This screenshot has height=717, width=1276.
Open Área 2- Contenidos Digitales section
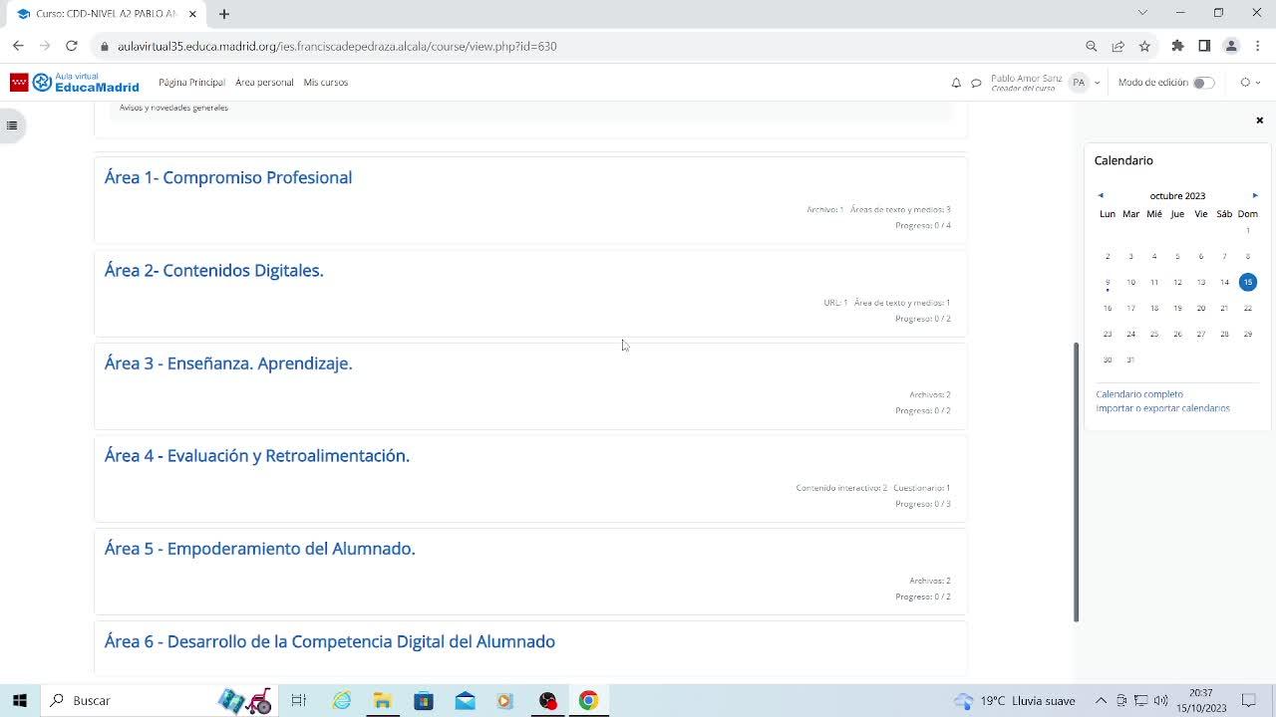tap(214, 270)
